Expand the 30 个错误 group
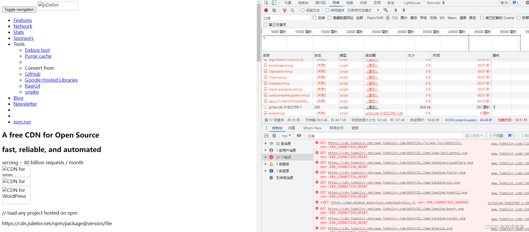 [x=266, y=157]
